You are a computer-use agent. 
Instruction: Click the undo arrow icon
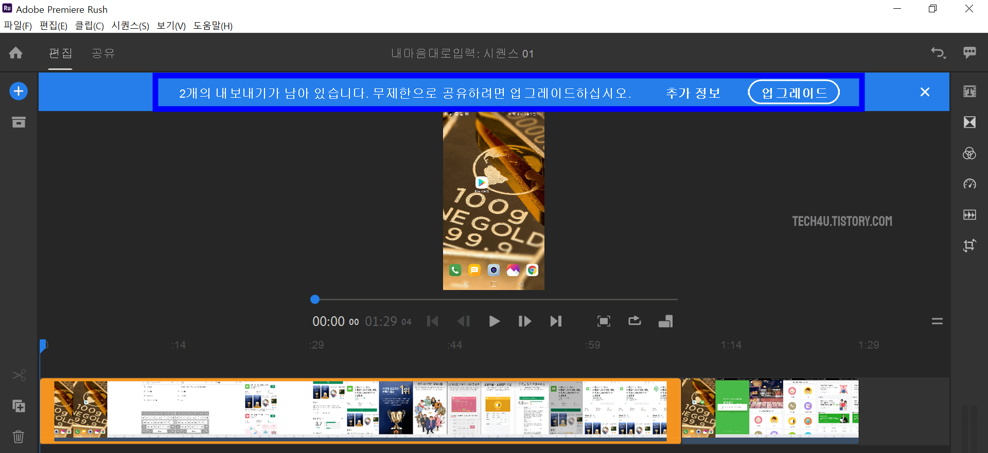pyautogui.click(x=938, y=52)
